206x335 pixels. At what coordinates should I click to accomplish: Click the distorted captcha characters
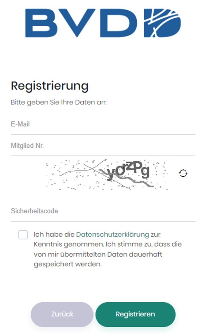pyautogui.click(x=128, y=171)
